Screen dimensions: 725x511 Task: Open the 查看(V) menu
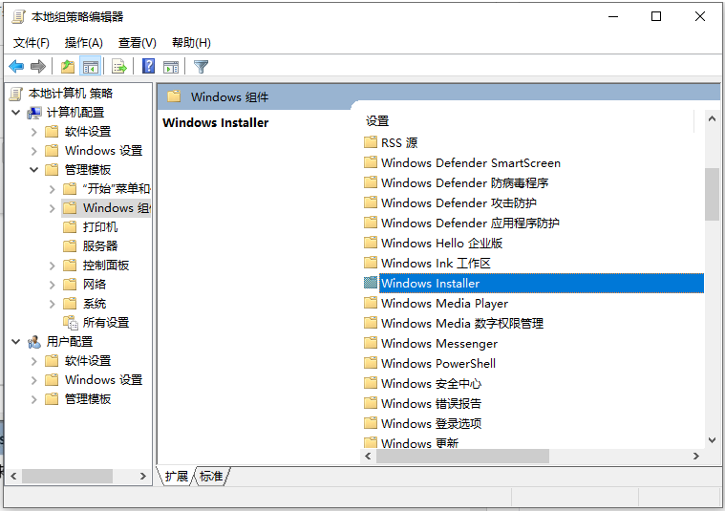138,43
